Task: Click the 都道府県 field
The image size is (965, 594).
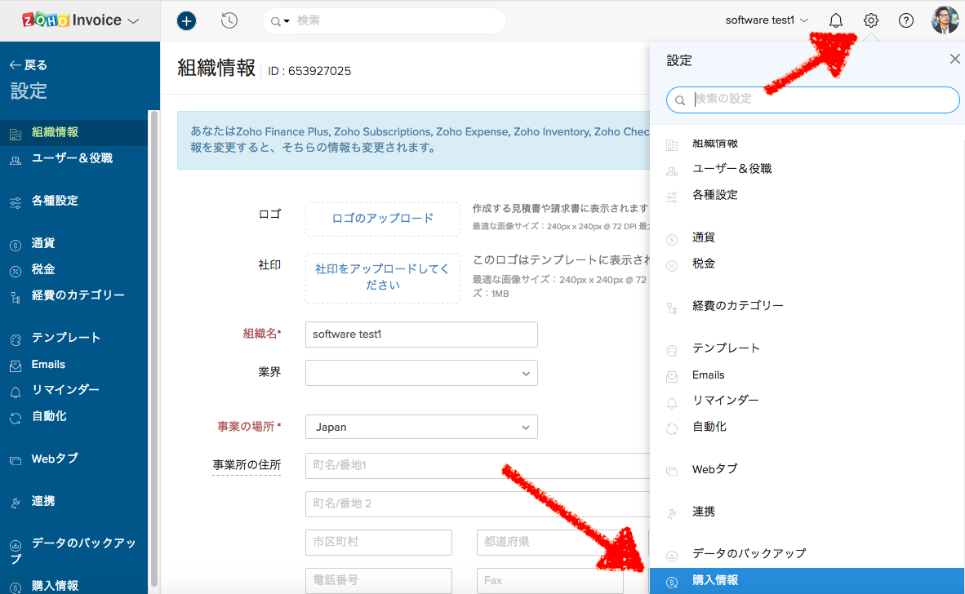Action: pos(549,543)
